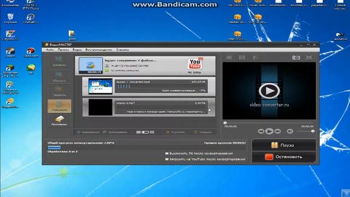
Task: Open the Steam desktop icon
Action: pos(10,53)
